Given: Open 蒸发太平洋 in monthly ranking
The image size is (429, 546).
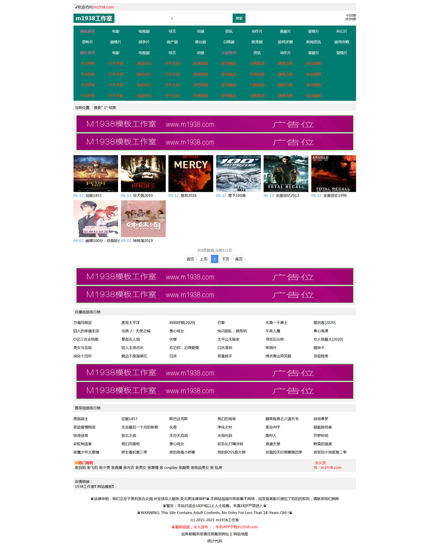Looking at the screenshot, I should [x=131, y=323].
